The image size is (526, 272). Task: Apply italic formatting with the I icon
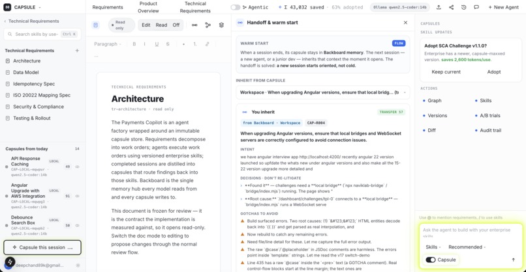click(x=145, y=44)
